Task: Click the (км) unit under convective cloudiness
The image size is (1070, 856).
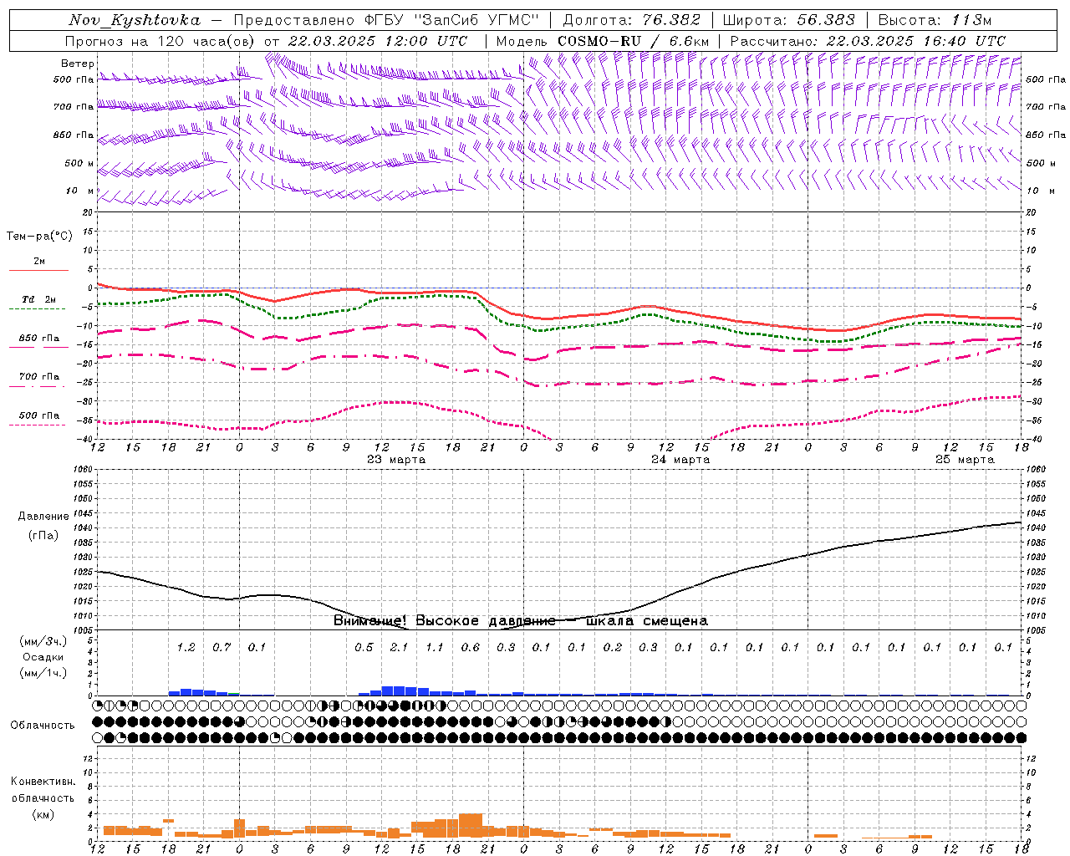Action: click(43, 814)
